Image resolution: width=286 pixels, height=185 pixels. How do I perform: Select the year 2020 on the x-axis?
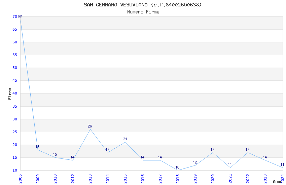pos(213,179)
